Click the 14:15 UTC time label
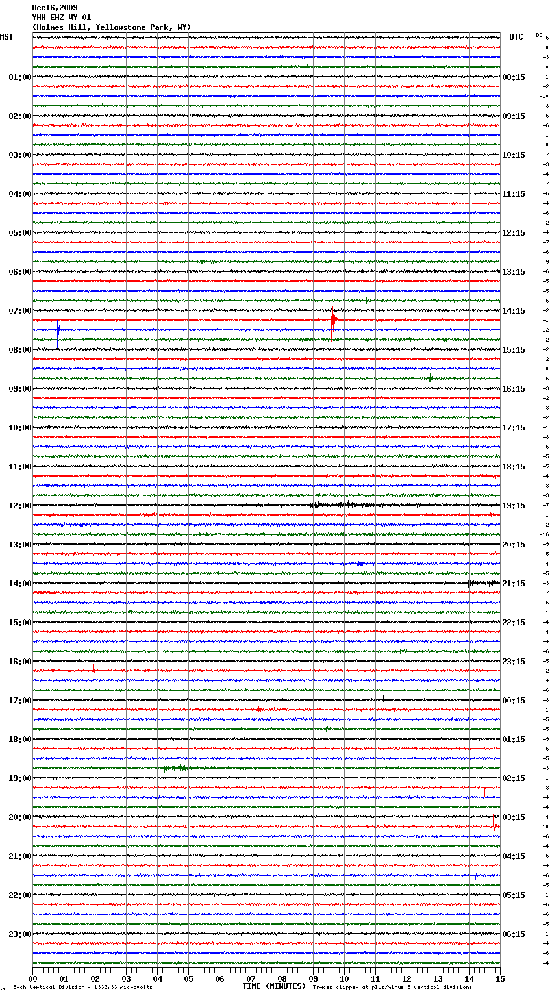552x996 pixels. click(514, 311)
